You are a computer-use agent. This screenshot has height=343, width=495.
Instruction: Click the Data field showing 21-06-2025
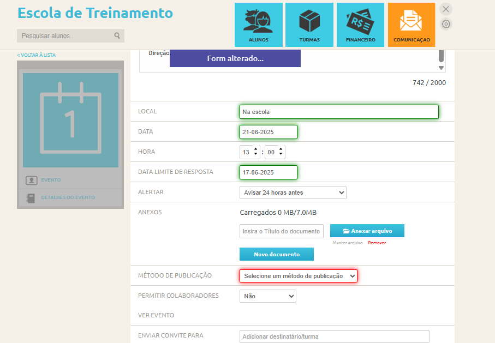[x=269, y=132]
